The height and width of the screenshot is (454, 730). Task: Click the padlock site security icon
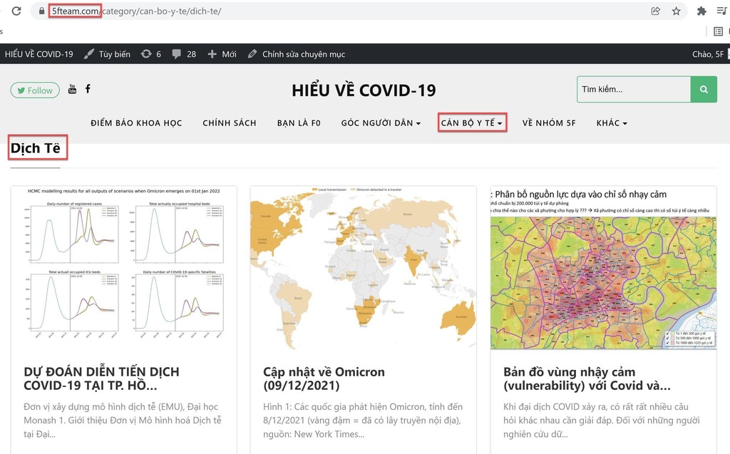[42, 11]
